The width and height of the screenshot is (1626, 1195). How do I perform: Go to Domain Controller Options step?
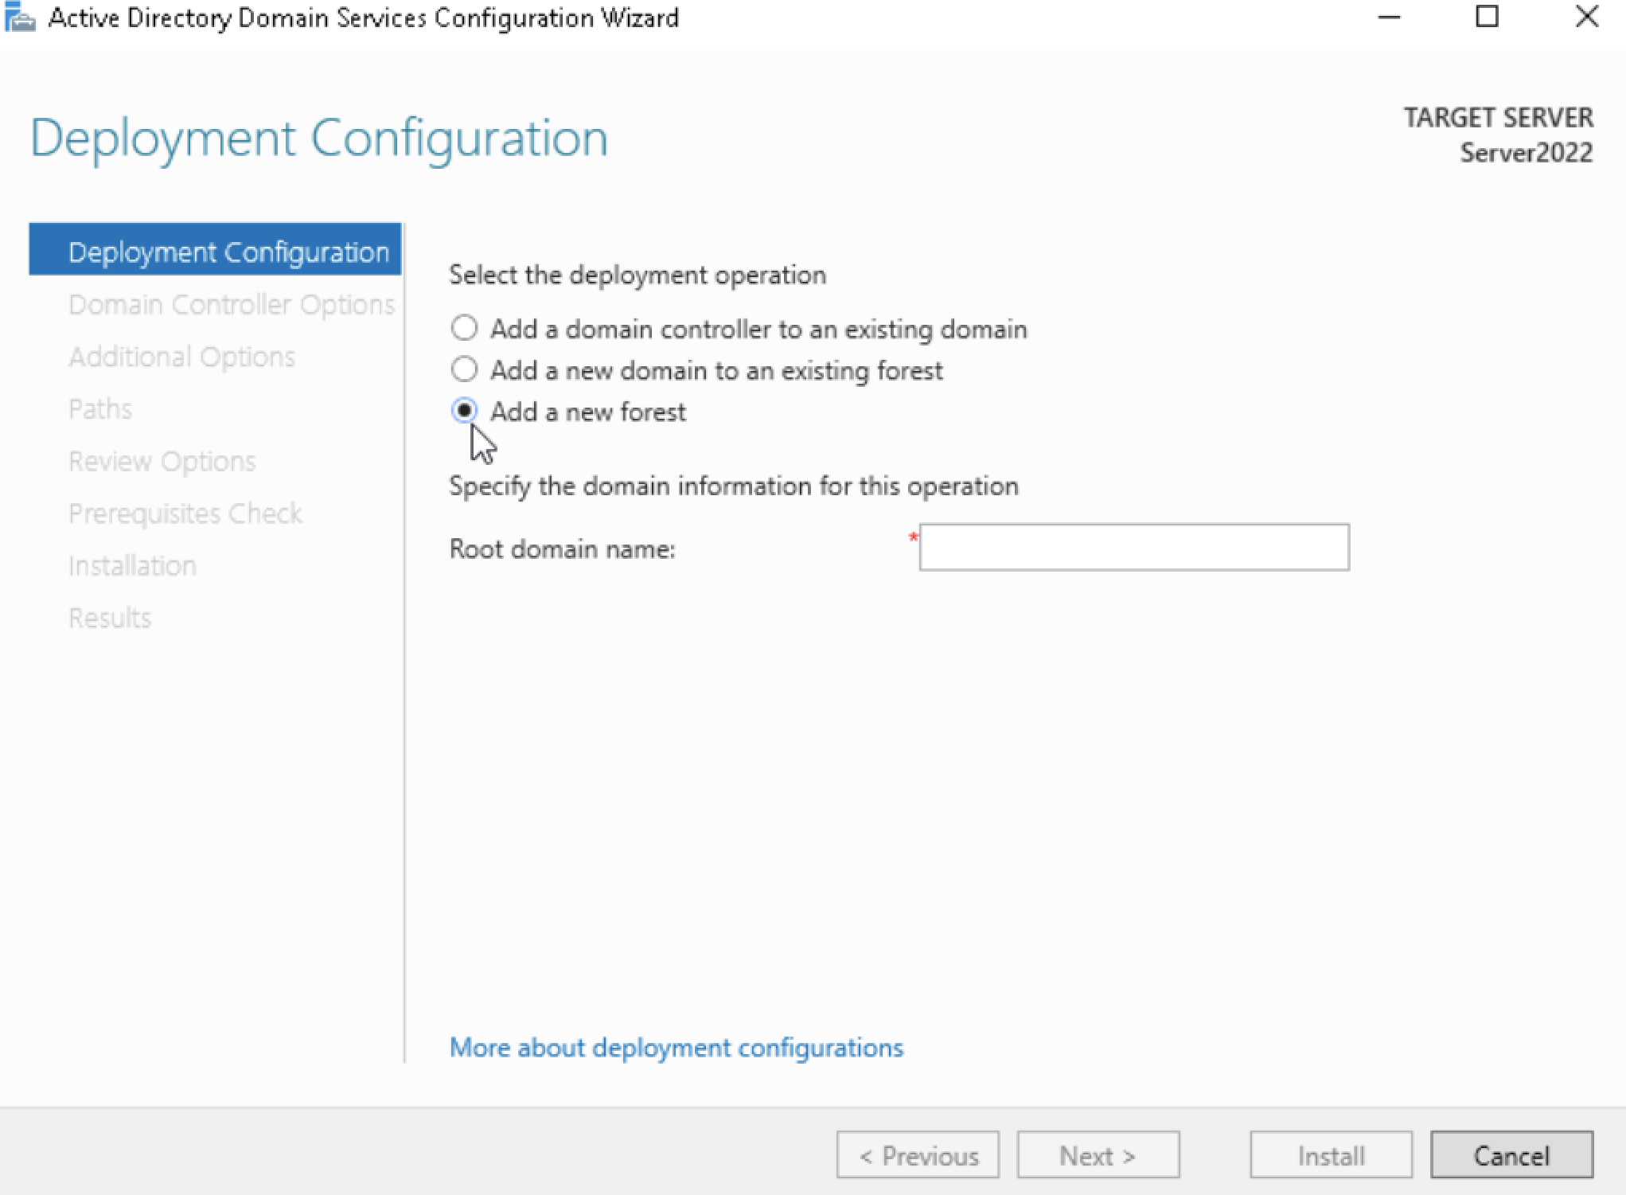click(x=231, y=304)
